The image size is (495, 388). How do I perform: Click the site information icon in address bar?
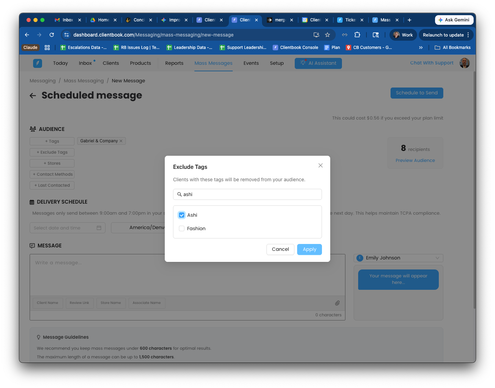67,35
